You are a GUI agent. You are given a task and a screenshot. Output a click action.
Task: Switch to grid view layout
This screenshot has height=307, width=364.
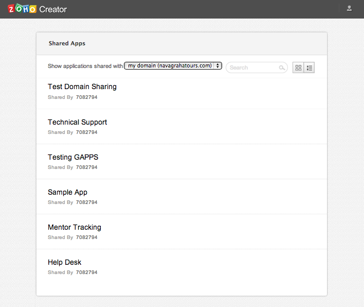[x=298, y=67]
